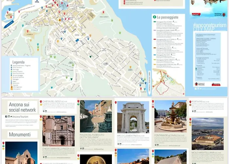Click the brown line swatch for Passeggiata DEL PORTO
The width and height of the screenshot is (229, 164).
pyautogui.click(x=155, y=48)
